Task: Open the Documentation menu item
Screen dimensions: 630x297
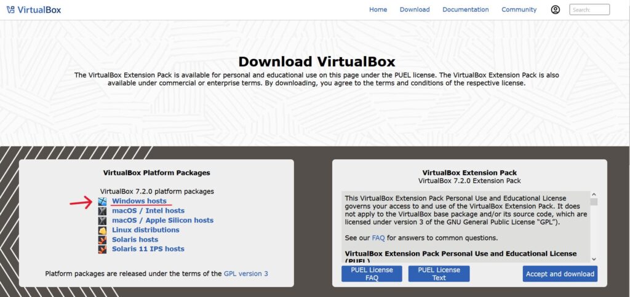Action: click(465, 10)
